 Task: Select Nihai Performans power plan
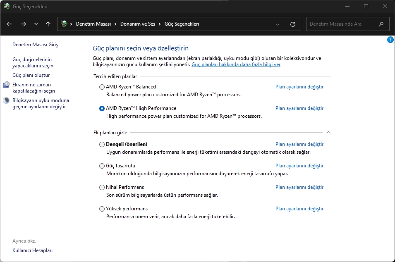(102, 187)
